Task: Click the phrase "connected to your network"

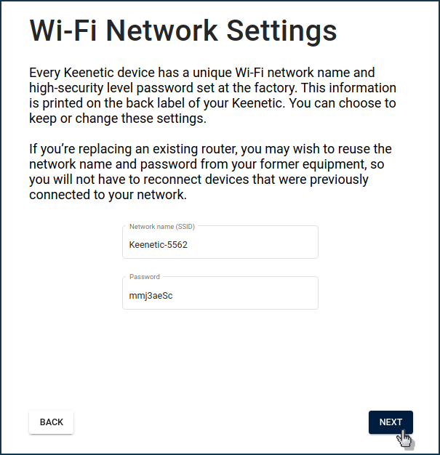Action: [x=107, y=195]
